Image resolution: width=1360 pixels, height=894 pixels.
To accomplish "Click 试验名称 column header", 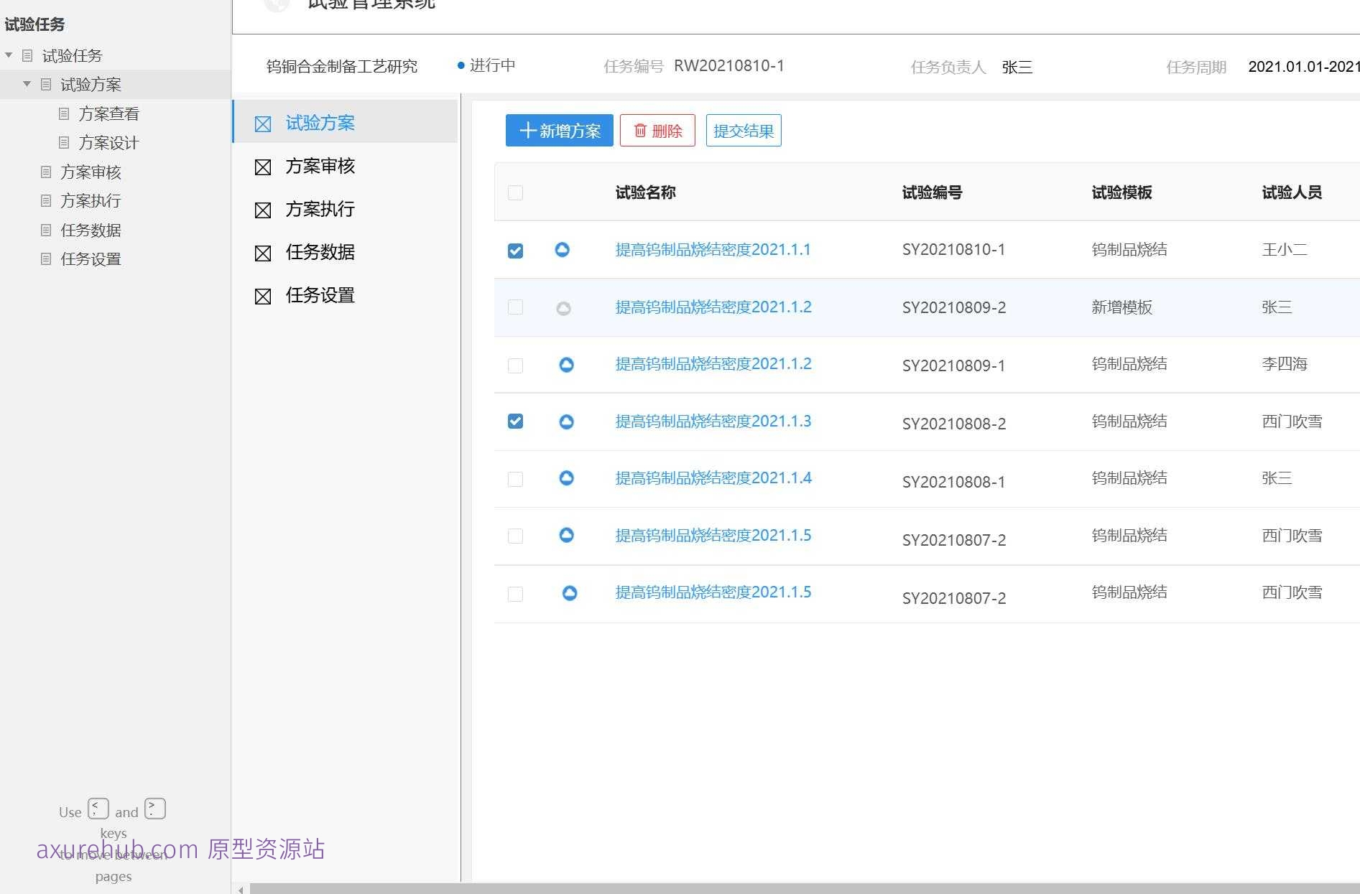I will point(645,192).
